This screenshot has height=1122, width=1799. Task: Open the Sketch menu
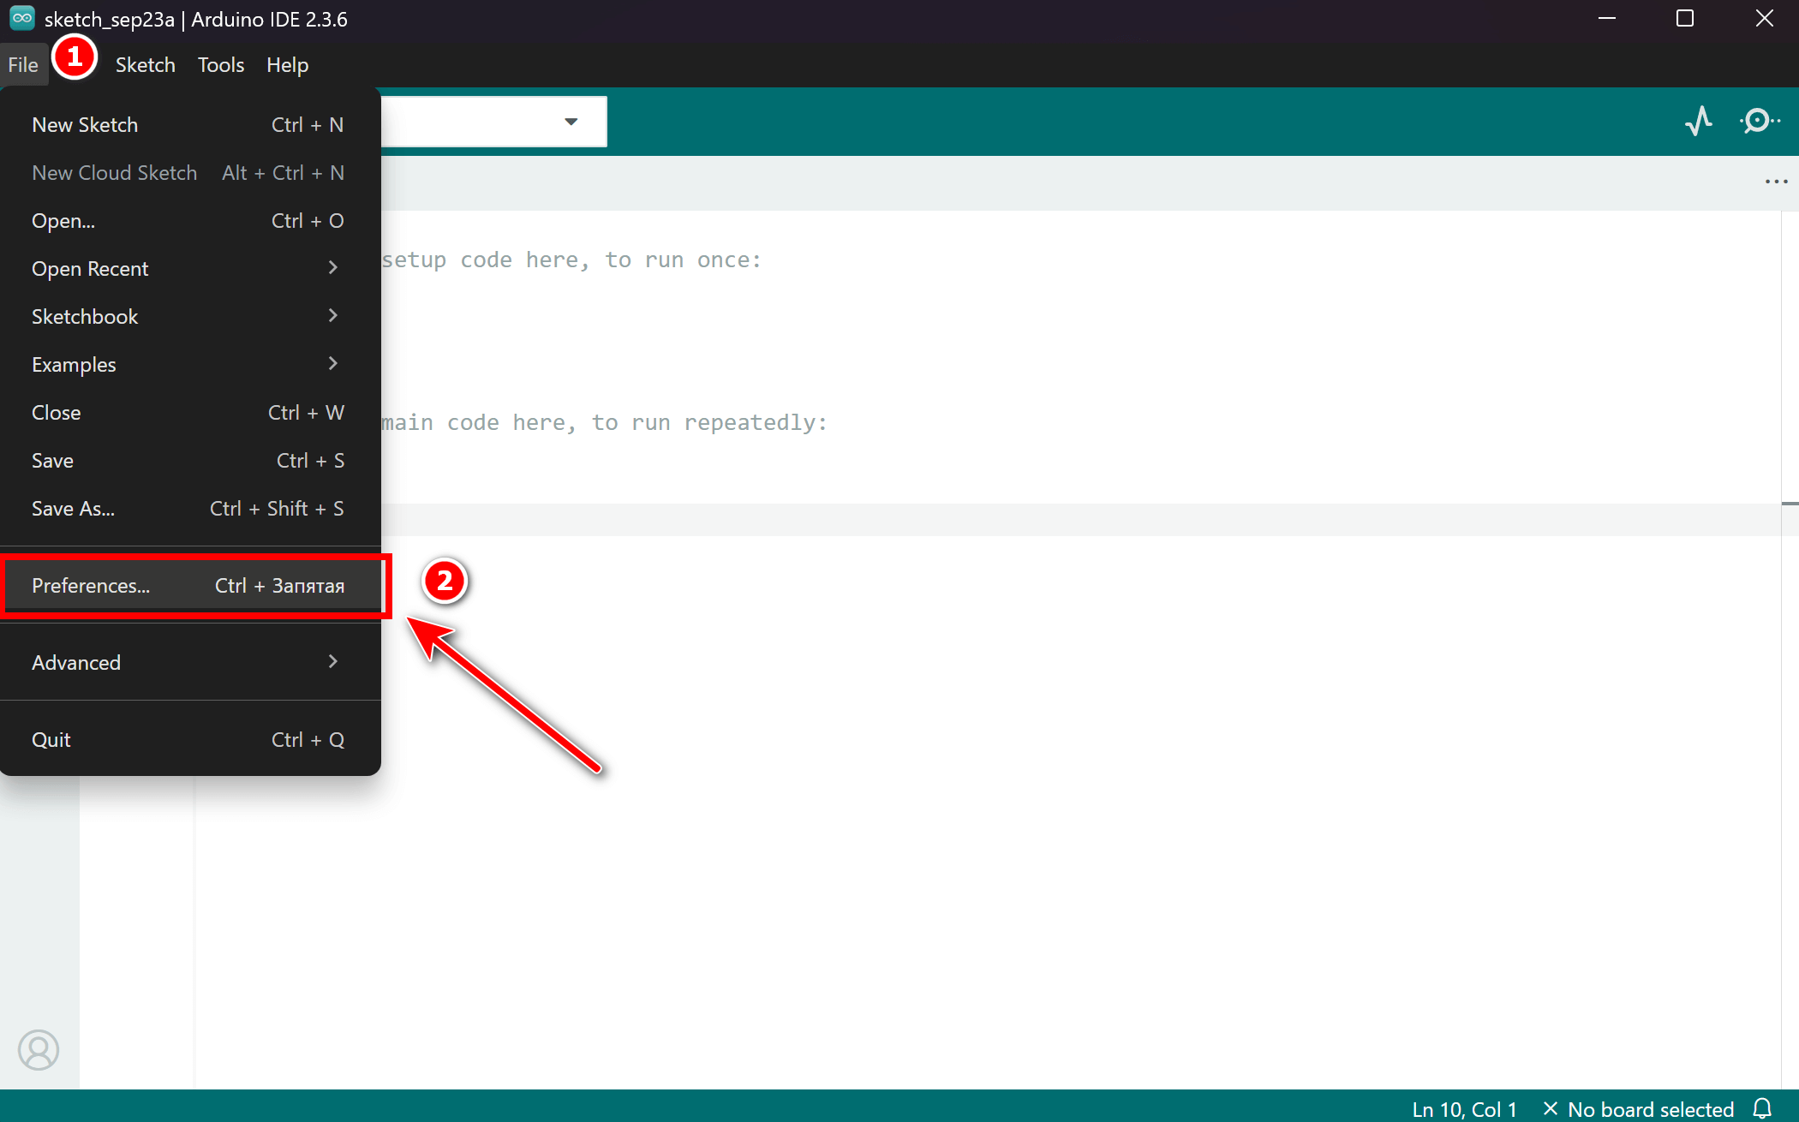point(145,64)
